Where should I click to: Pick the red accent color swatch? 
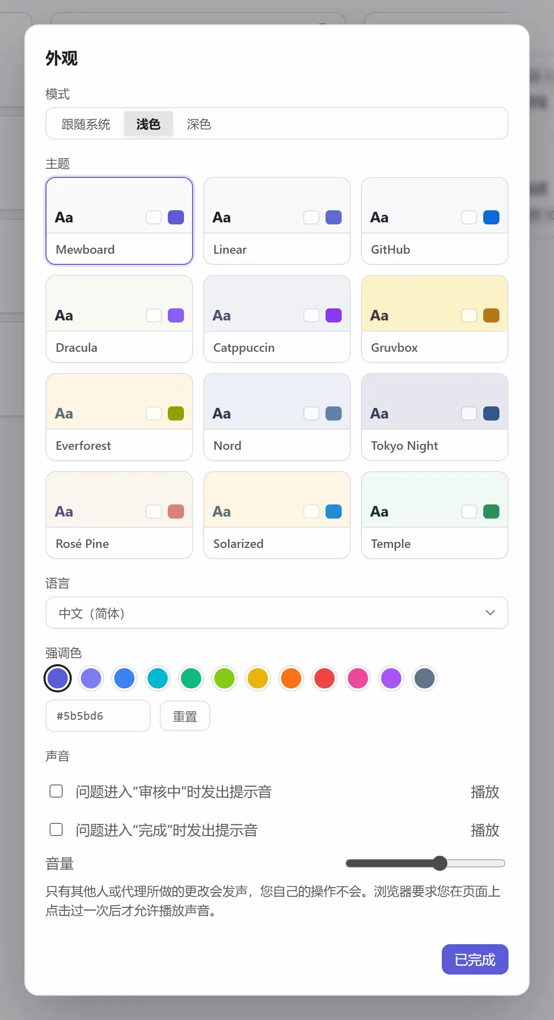[x=325, y=678]
